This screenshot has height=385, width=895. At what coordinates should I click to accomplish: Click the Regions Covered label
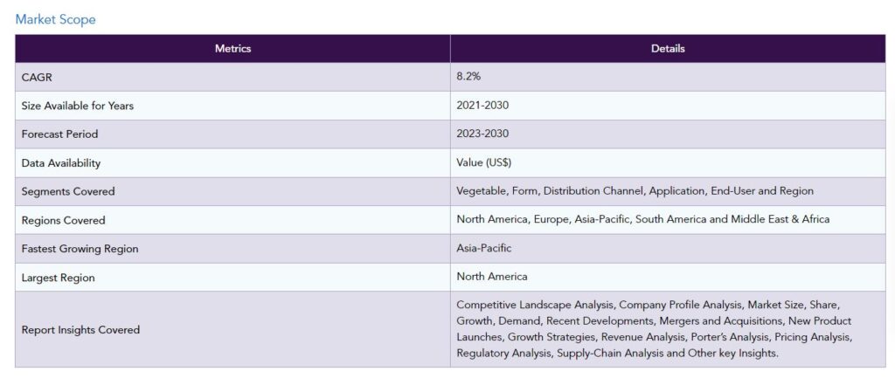63,220
